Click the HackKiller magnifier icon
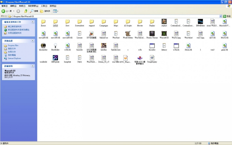 (55, 45)
